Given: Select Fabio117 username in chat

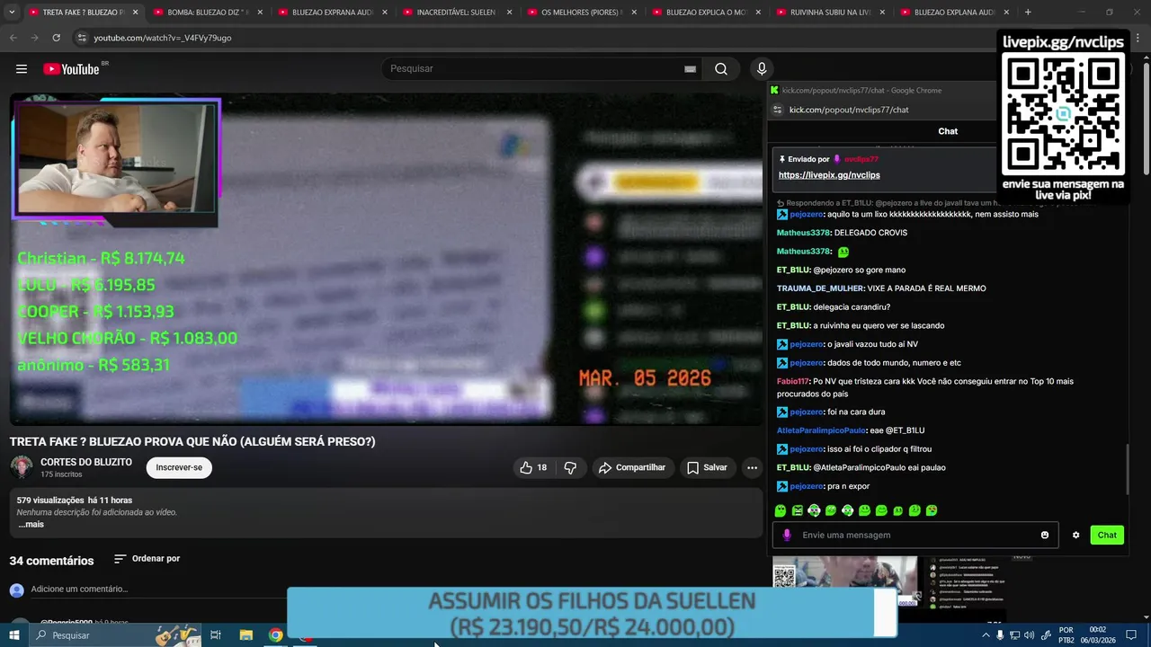Looking at the screenshot, I should (792, 381).
